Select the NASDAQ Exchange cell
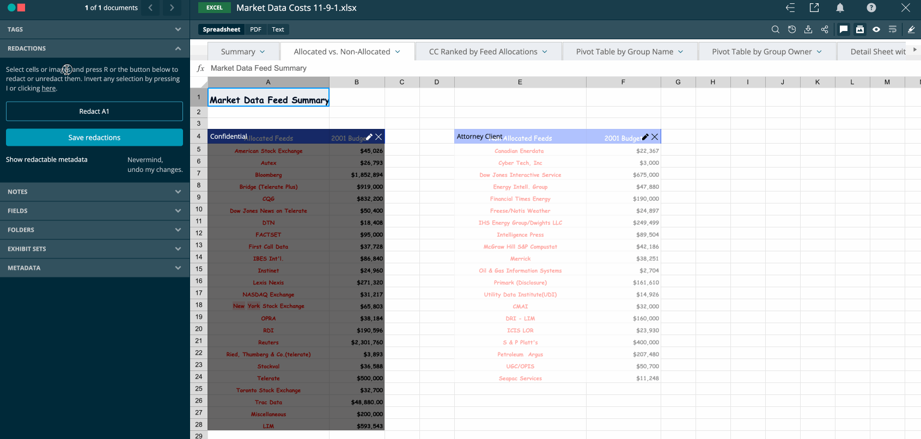 point(269,294)
